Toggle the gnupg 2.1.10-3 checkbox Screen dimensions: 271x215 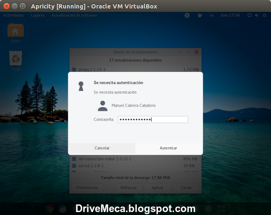pyautogui.click(x=74, y=69)
